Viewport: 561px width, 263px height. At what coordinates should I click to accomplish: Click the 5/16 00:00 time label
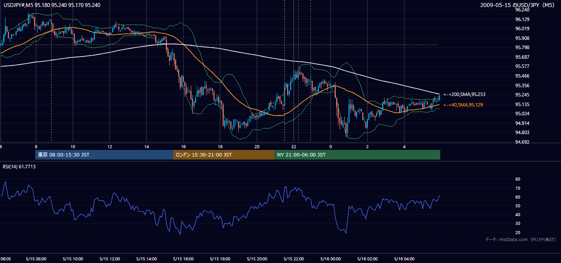(x=331, y=259)
